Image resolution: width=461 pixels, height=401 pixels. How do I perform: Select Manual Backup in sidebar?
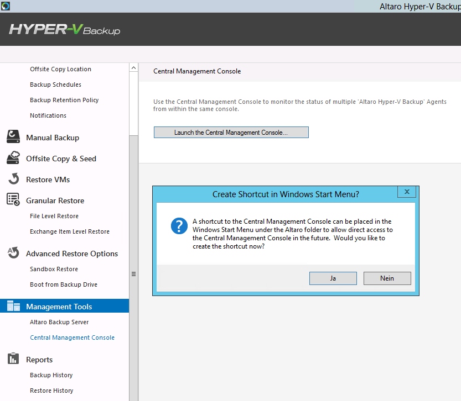pos(53,138)
